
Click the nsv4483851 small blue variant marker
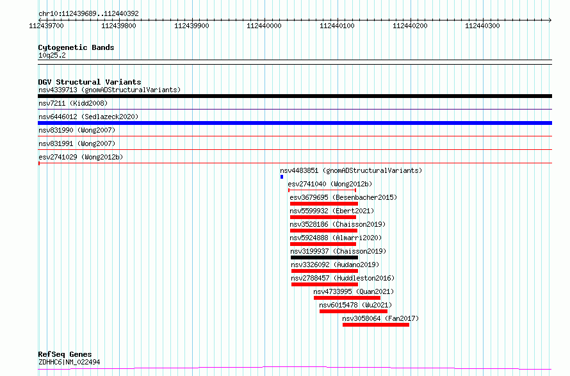pyautogui.click(x=282, y=177)
